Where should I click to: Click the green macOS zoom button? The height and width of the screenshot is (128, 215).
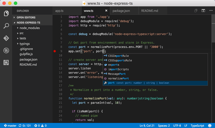[x=15, y=3]
